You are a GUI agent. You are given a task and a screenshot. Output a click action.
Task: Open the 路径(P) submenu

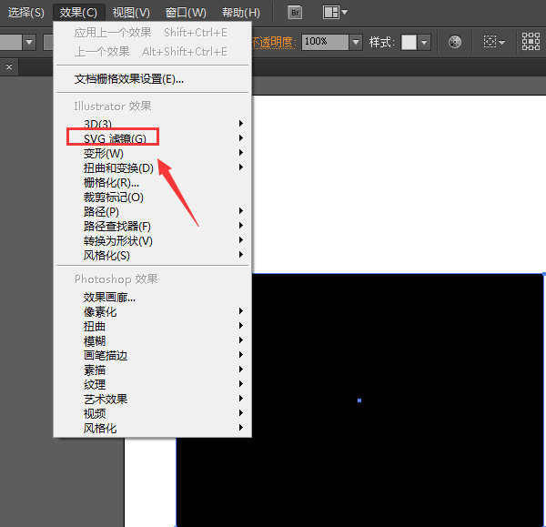[153, 211]
